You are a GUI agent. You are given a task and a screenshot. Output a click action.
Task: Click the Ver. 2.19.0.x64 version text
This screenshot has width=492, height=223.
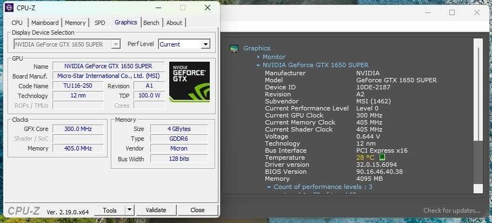(x=68, y=212)
